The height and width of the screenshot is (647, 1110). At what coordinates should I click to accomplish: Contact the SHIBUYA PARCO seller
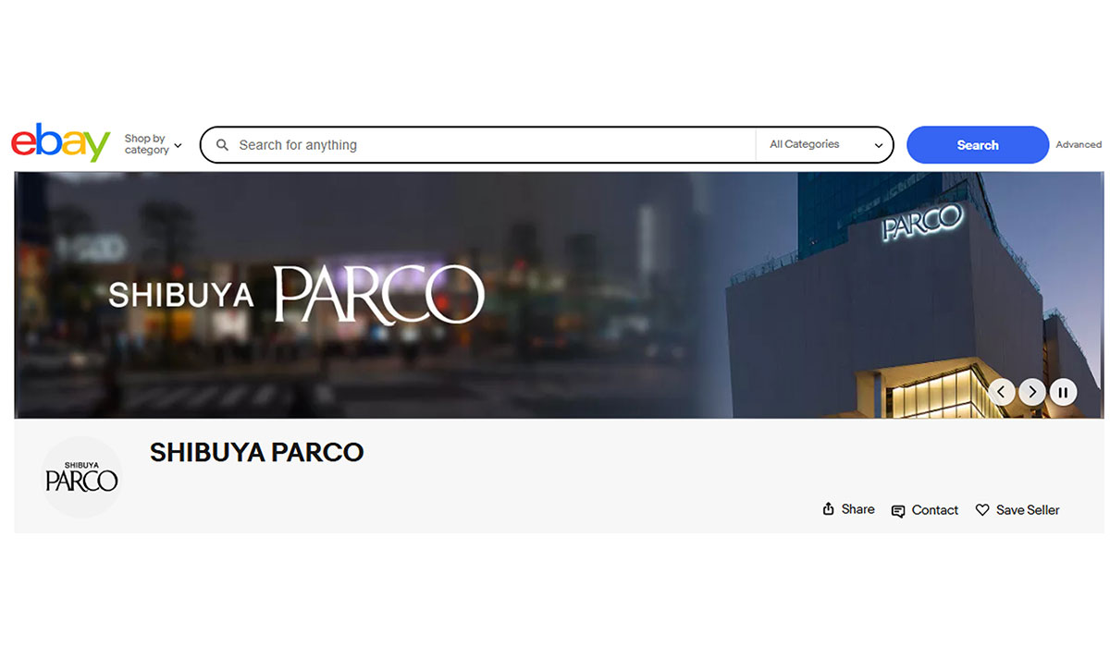pos(924,510)
